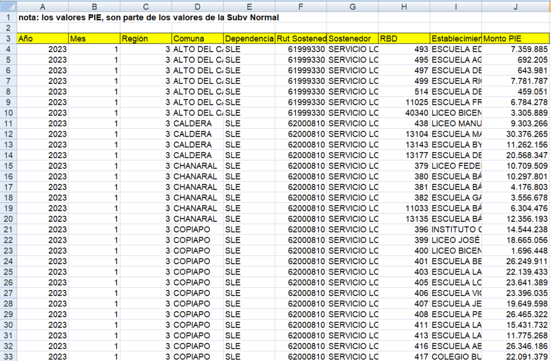The width and height of the screenshot is (551, 361).
Task: Click row header number 3
Action: click(x=8, y=39)
